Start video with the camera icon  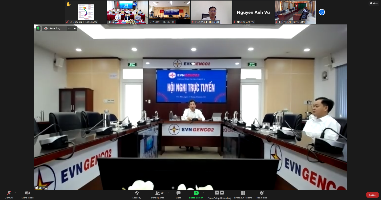pyautogui.click(x=27, y=193)
